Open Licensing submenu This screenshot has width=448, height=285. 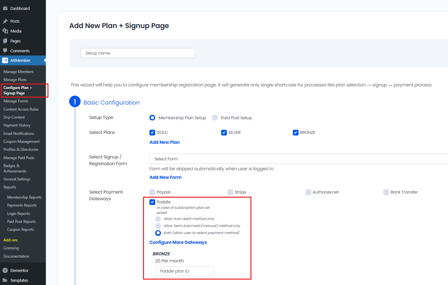11,248
